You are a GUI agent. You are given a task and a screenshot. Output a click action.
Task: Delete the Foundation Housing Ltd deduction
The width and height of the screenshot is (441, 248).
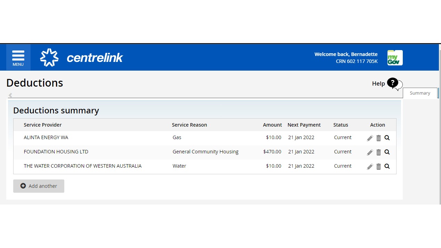[378, 152]
